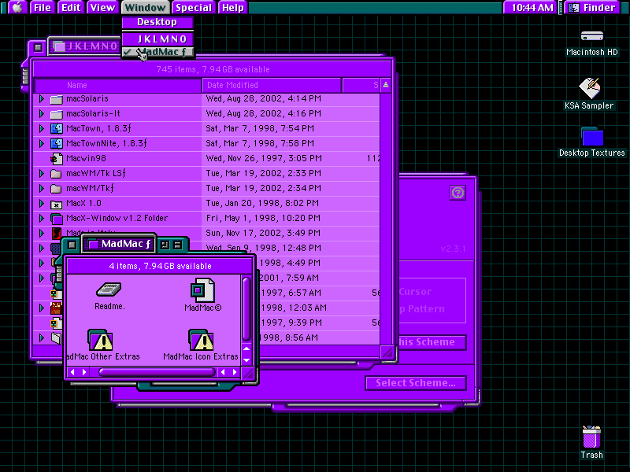Expand the macWM/Tkƒ folder
Screen dimensions: 630x472
pos(42,188)
